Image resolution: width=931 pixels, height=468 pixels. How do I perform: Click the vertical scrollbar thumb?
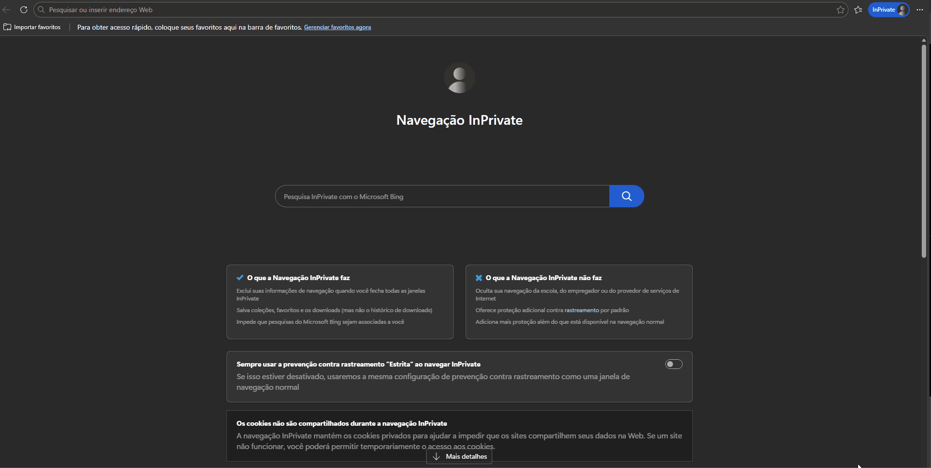tap(924, 151)
